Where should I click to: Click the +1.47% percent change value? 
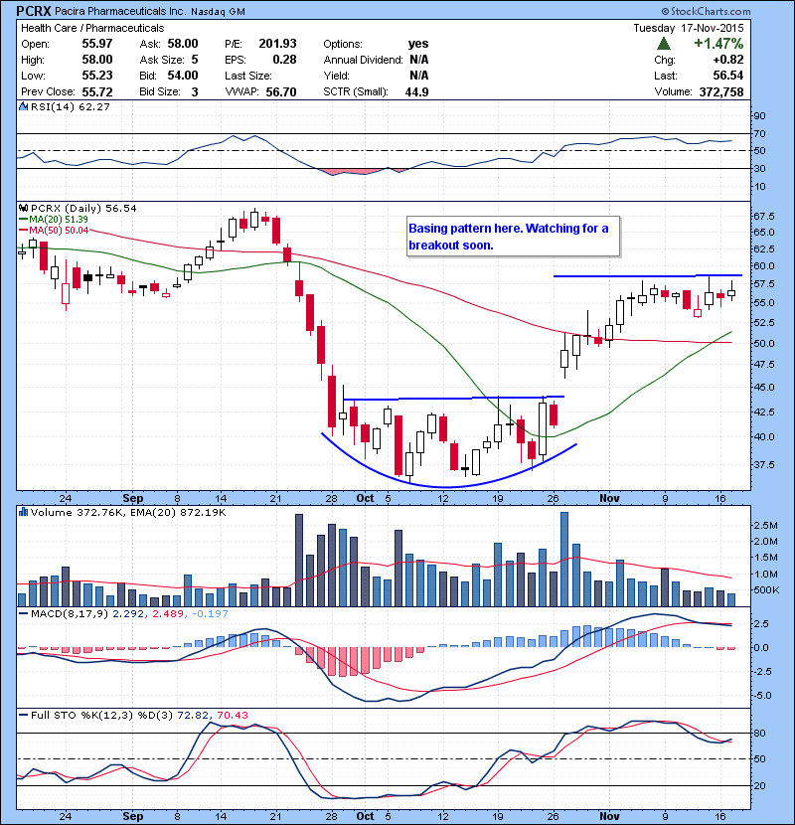pyautogui.click(x=718, y=43)
